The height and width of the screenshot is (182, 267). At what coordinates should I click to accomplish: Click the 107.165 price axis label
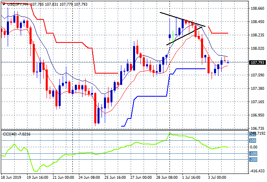pyautogui.click(x=257, y=102)
